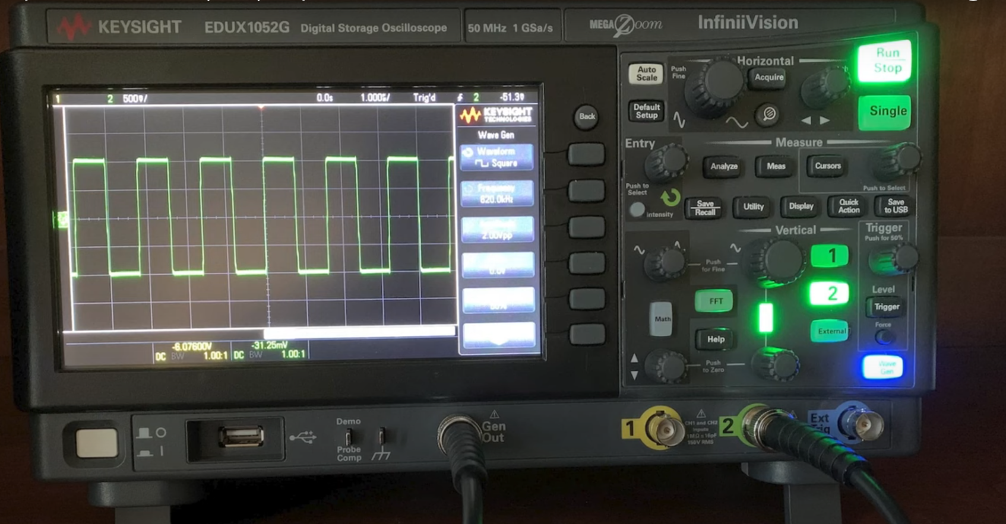Push the large vertical scale knob beside key 1
1006x524 pixels.
click(777, 260)
